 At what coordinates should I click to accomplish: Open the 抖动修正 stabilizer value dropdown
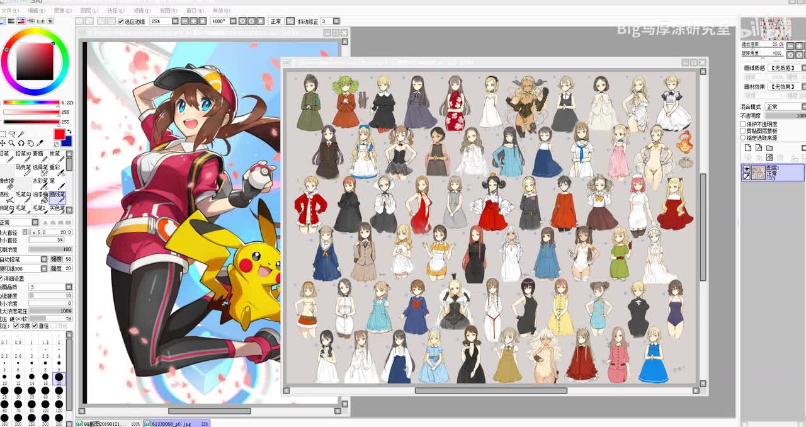coord(336,21)
